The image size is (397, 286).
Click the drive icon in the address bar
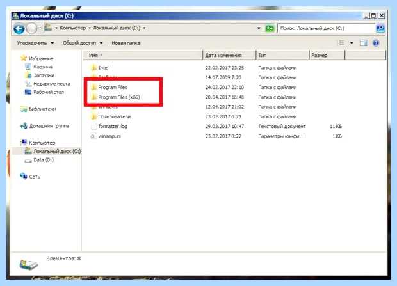pyautogui.click(x=47, y=28)
